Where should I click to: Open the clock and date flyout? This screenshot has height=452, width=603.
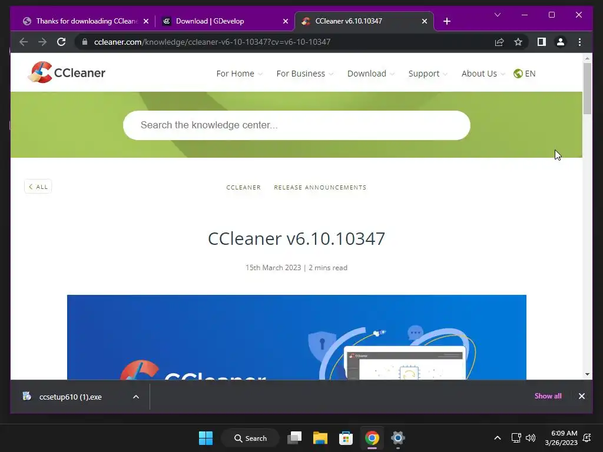561,438
